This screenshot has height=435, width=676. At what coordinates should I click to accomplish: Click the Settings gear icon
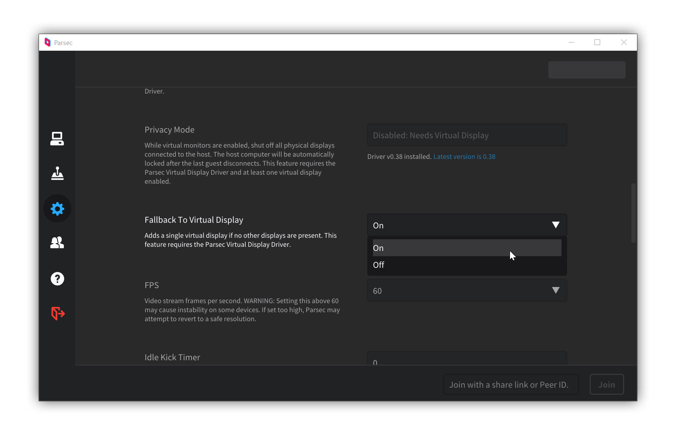(57, 208)
